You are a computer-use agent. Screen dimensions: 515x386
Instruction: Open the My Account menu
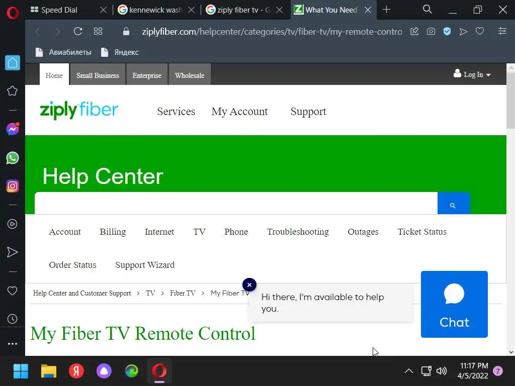coord(239,112)
